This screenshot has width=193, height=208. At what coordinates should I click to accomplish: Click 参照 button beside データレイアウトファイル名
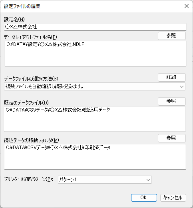172,36
